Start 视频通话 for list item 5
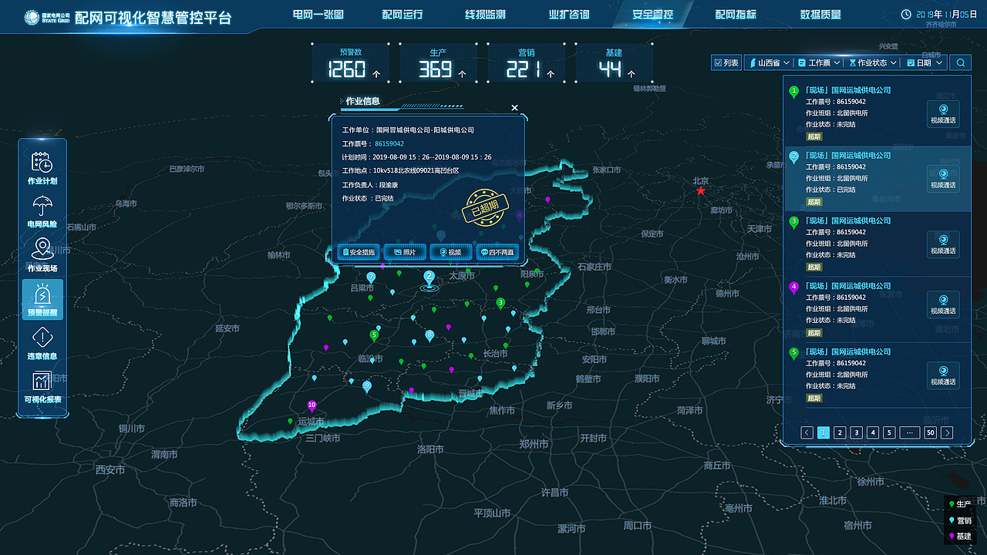 point(943,375)
